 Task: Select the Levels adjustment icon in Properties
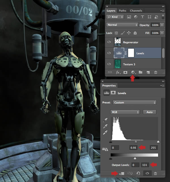coord(107,93)
